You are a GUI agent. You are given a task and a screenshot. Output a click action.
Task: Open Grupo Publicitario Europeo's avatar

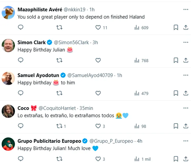[8, 144]
